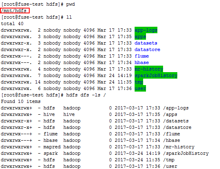Viewport: 220px width, 169px height.
Task: Select the hive group column entry
Action: pos(69,114)
